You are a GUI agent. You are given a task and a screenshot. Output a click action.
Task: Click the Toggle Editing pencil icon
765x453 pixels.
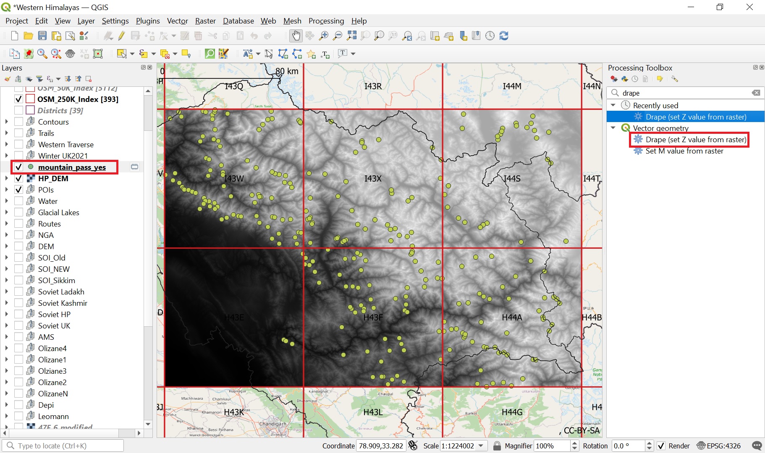point(122,36)
